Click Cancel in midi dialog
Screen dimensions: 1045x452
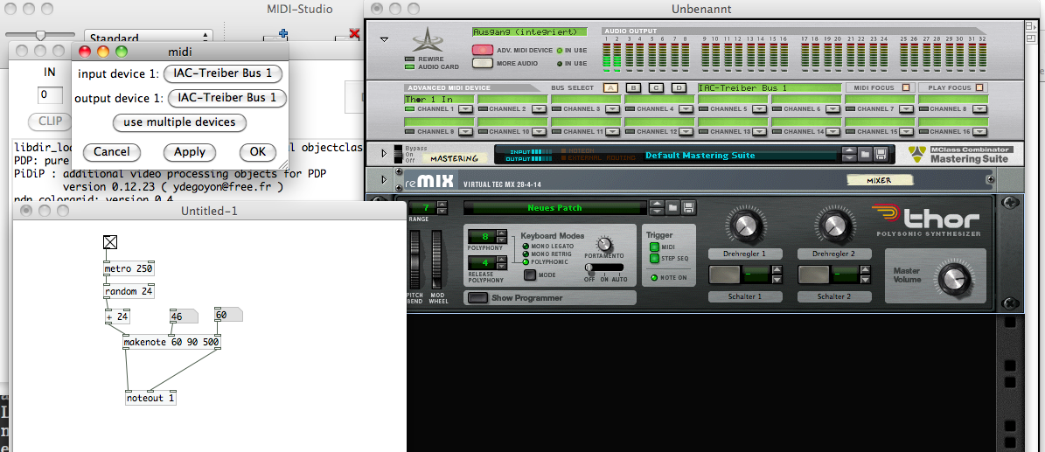point(111,152)
